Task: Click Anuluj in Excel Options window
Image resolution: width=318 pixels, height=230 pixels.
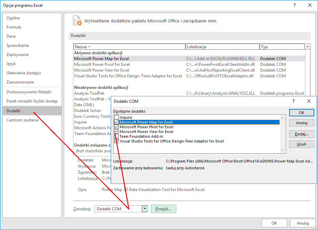Action: coord(303,223)
